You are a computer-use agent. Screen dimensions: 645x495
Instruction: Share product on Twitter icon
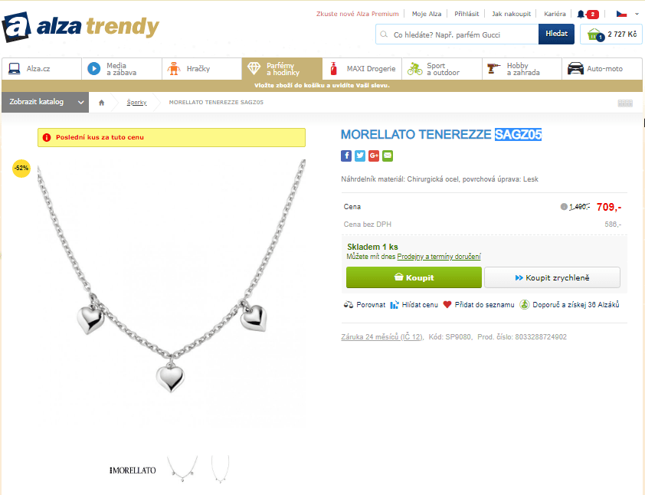(360, 156)
